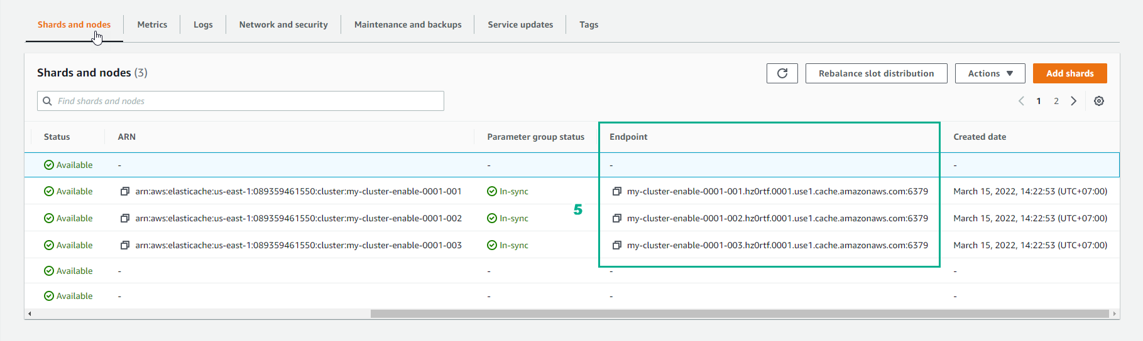
Task: Switch to Service updates tab
Action: (x=520, y=24)
